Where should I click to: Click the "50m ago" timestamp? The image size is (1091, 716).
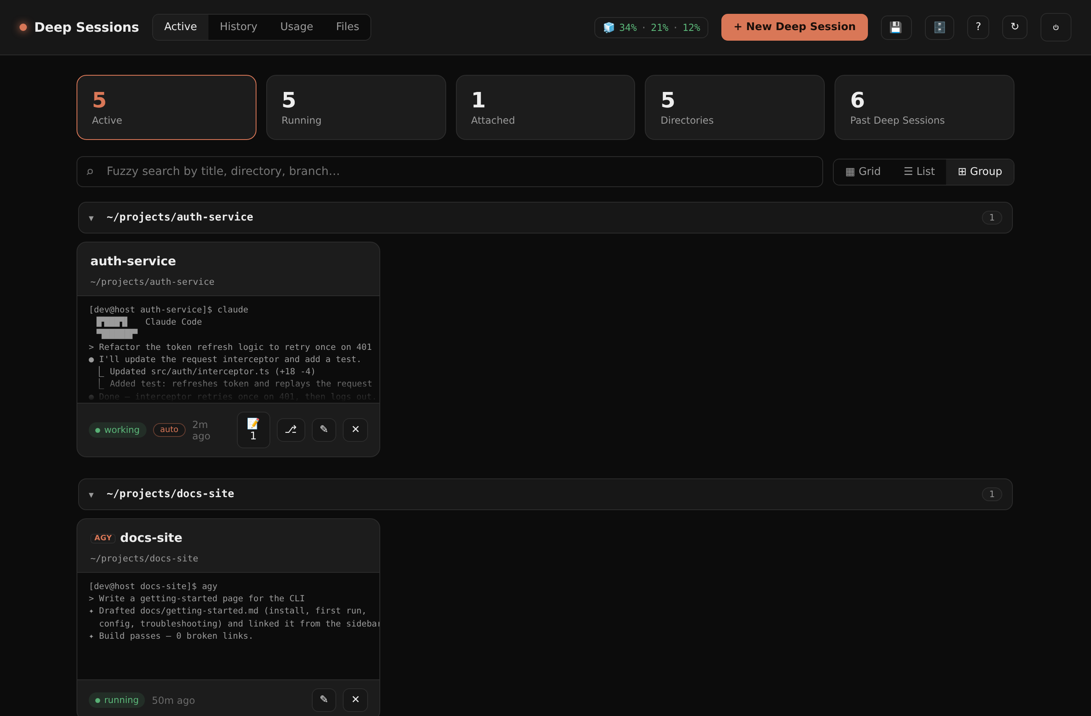tap(173, 701)
